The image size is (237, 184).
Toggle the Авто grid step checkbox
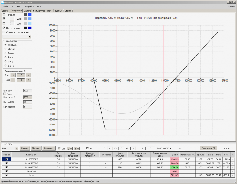tap(5, 94)
